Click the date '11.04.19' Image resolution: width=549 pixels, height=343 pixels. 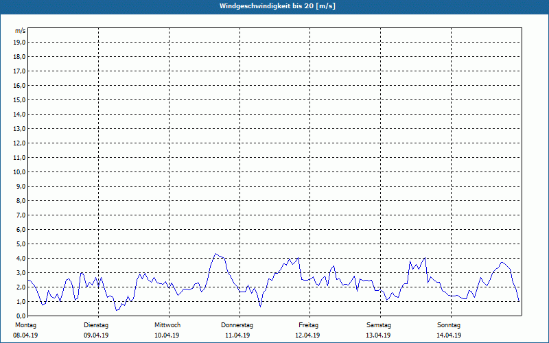tap(237, 335)
